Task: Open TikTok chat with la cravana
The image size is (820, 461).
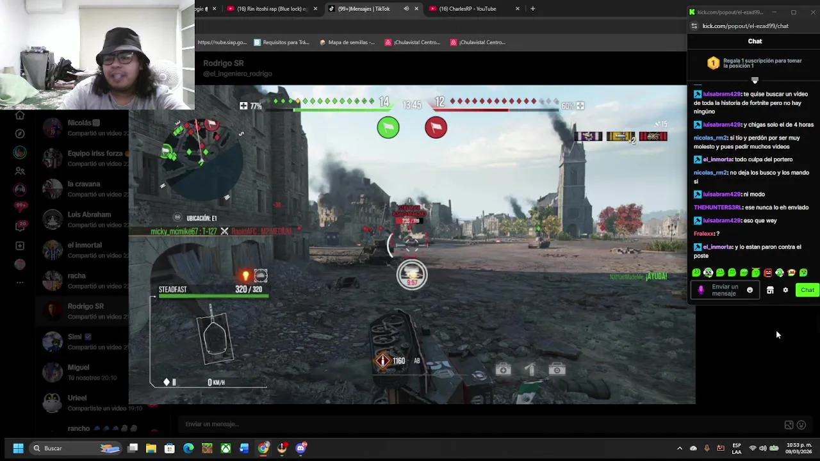Action: 83,189
